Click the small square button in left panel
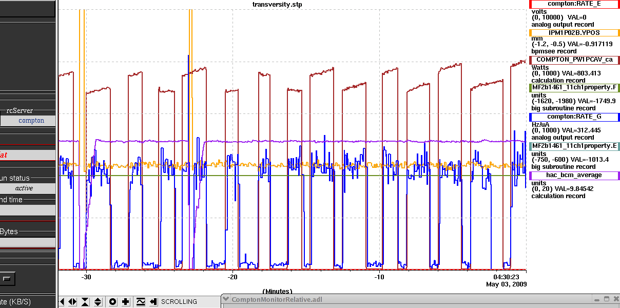Screen dimensions: 620x308 pyautogui.click(x=7, y=279)
